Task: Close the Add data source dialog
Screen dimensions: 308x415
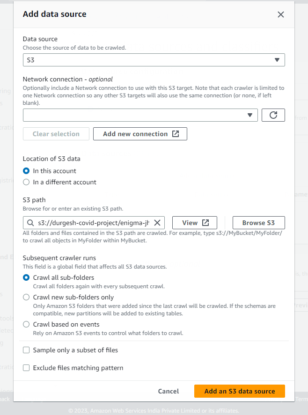Action: tap(280, 15)
